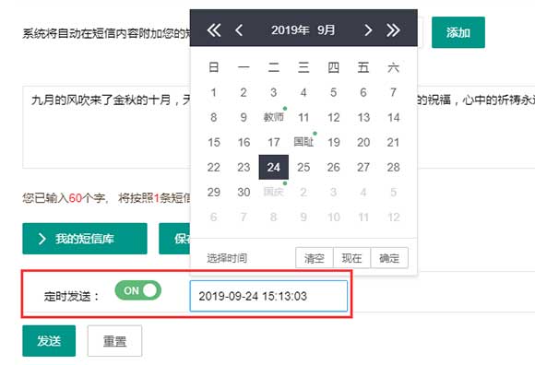Select date 9 in second row
Screen dimensions: 535x365
(244, 117)
